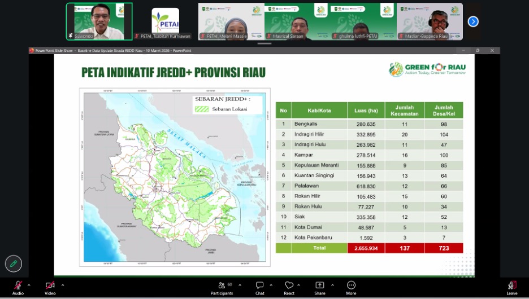Expand the caret next to Participants

click(x=240, y=284)
